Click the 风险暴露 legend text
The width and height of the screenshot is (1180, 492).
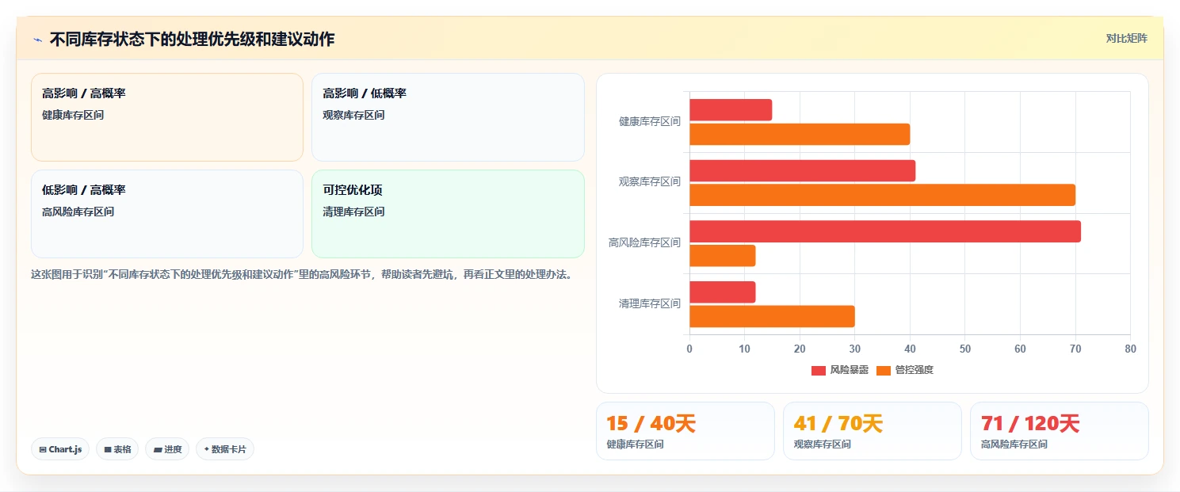click(850, 370)
